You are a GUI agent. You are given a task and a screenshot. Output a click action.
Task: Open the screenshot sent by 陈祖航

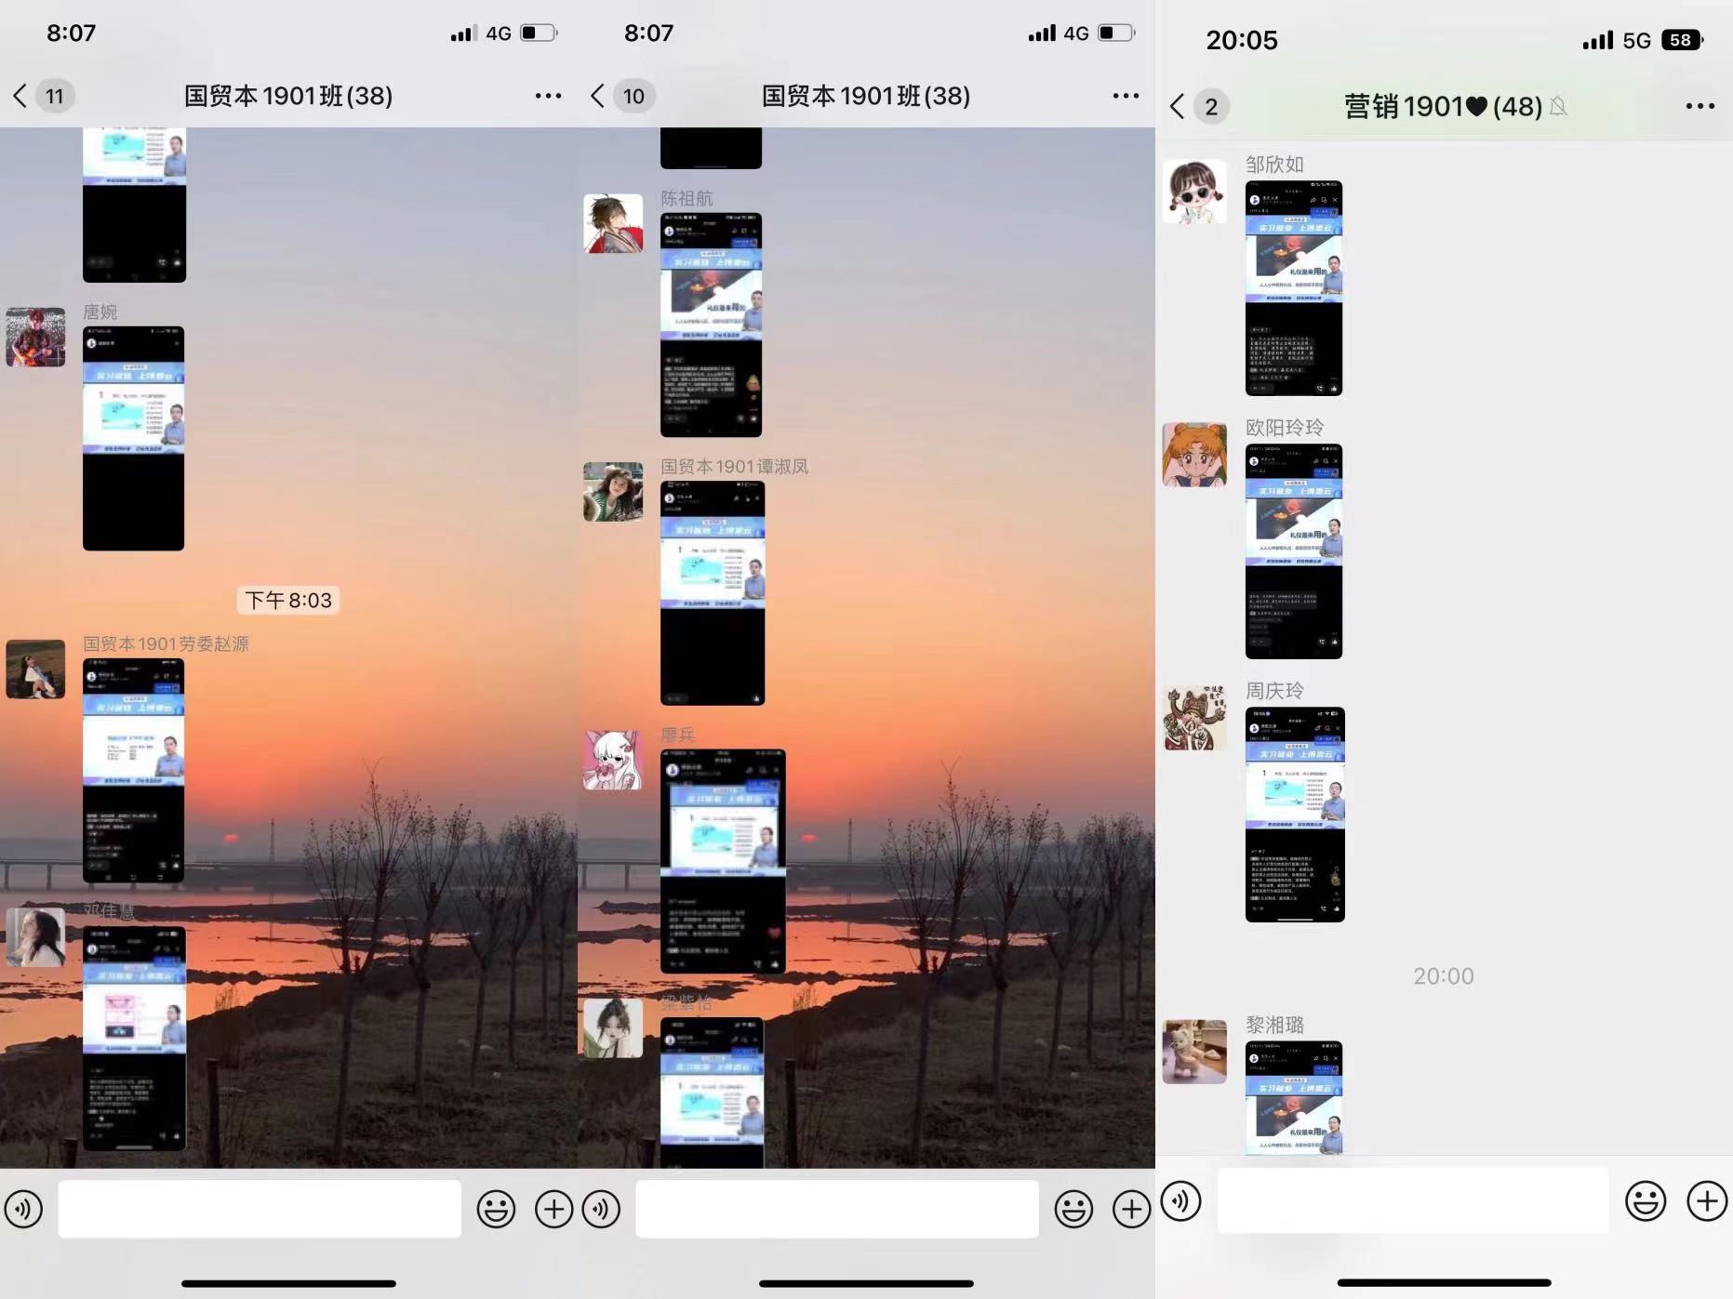click(711, 325)
